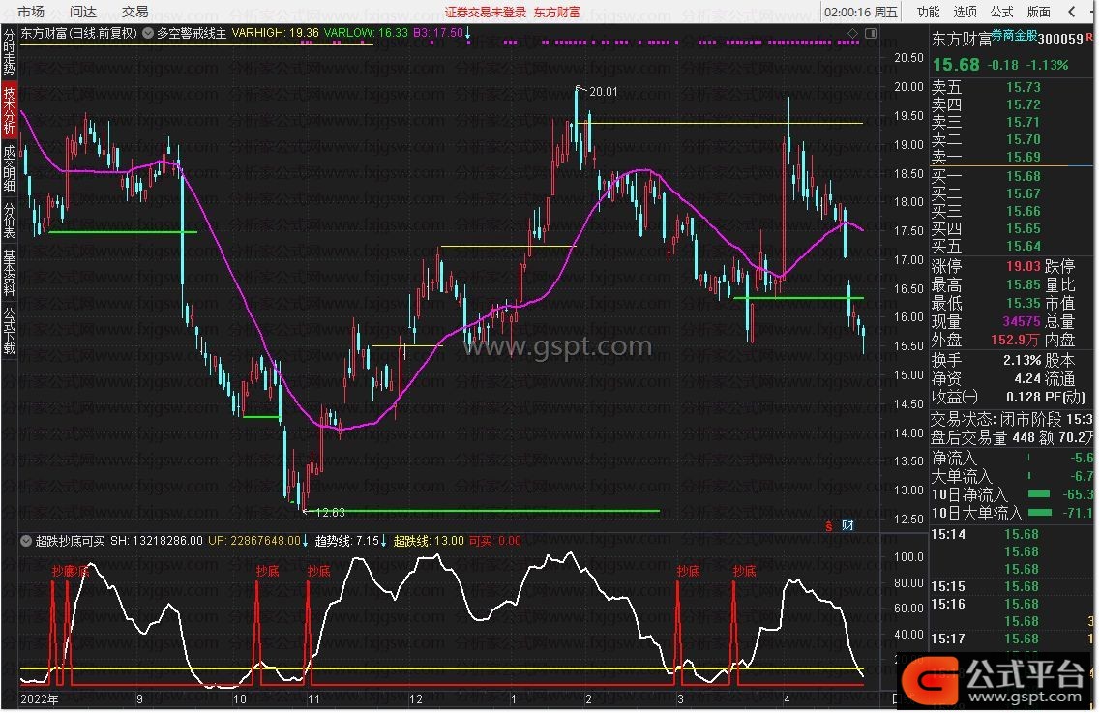Select the 分时走势 side tab
The width and height of the screenshot is (1100, 713).
9,52
